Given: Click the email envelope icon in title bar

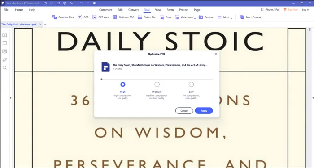Looking at the screenshot, I should 58,3.
